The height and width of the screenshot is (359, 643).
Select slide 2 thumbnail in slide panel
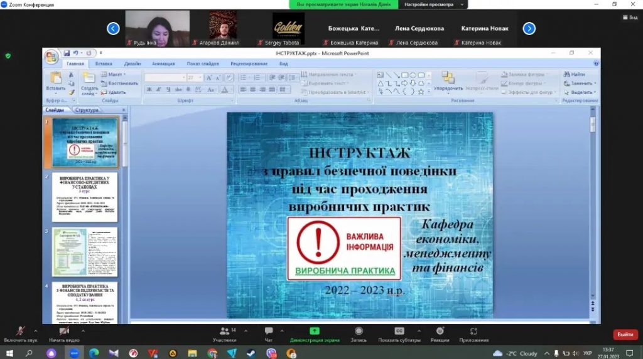pos(84,197)
